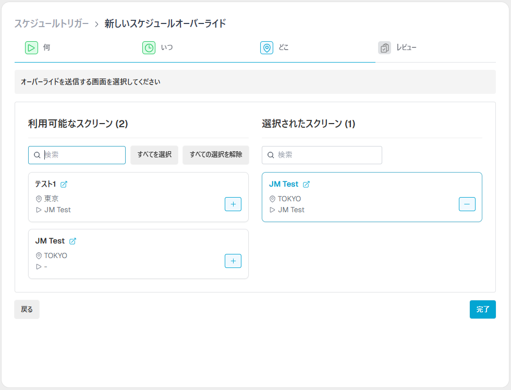The image size is (511, 390).
Task: Focus the selected screens 検索 field
Action: point(322,155)
